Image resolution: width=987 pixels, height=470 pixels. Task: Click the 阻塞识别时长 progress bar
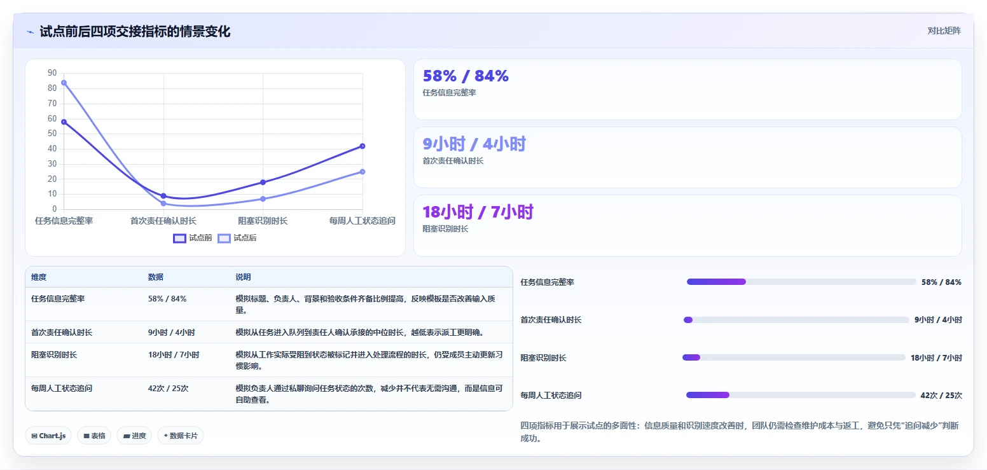pos(794,357)
